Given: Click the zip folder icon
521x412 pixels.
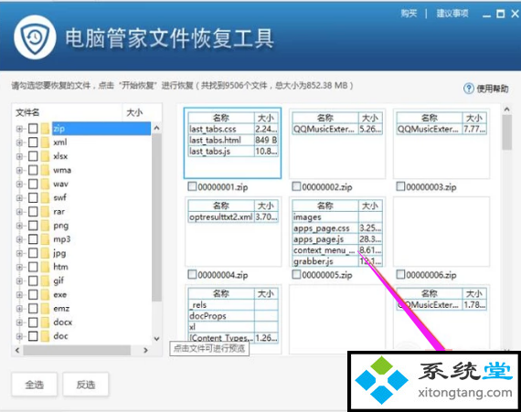Looking at the screenshot, I should click(45, 129).
